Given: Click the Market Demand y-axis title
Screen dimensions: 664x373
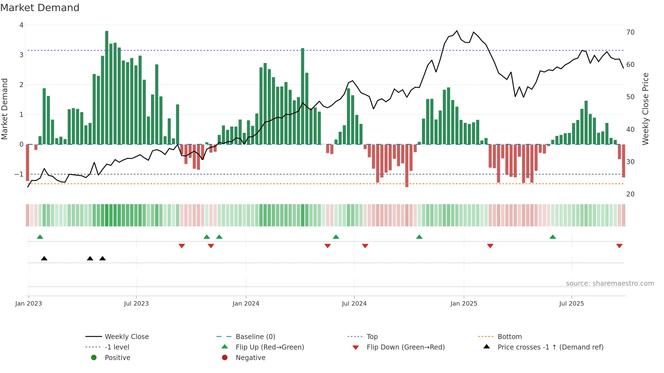Looking at the screenshot, I should pyautogui.click(x=4, y=109).
